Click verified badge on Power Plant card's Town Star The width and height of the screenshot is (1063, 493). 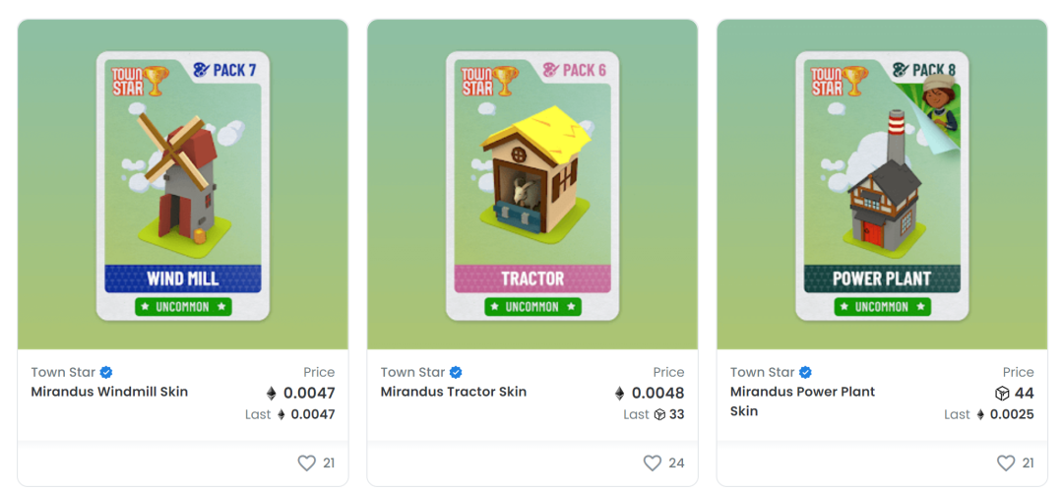point(806,372)
